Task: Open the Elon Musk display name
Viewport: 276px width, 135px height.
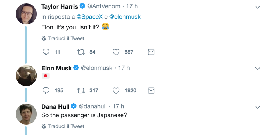Action: (56, 68)
